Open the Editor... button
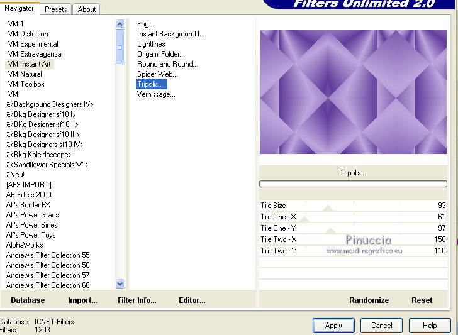458x335 pixels. tap(192, 300)
